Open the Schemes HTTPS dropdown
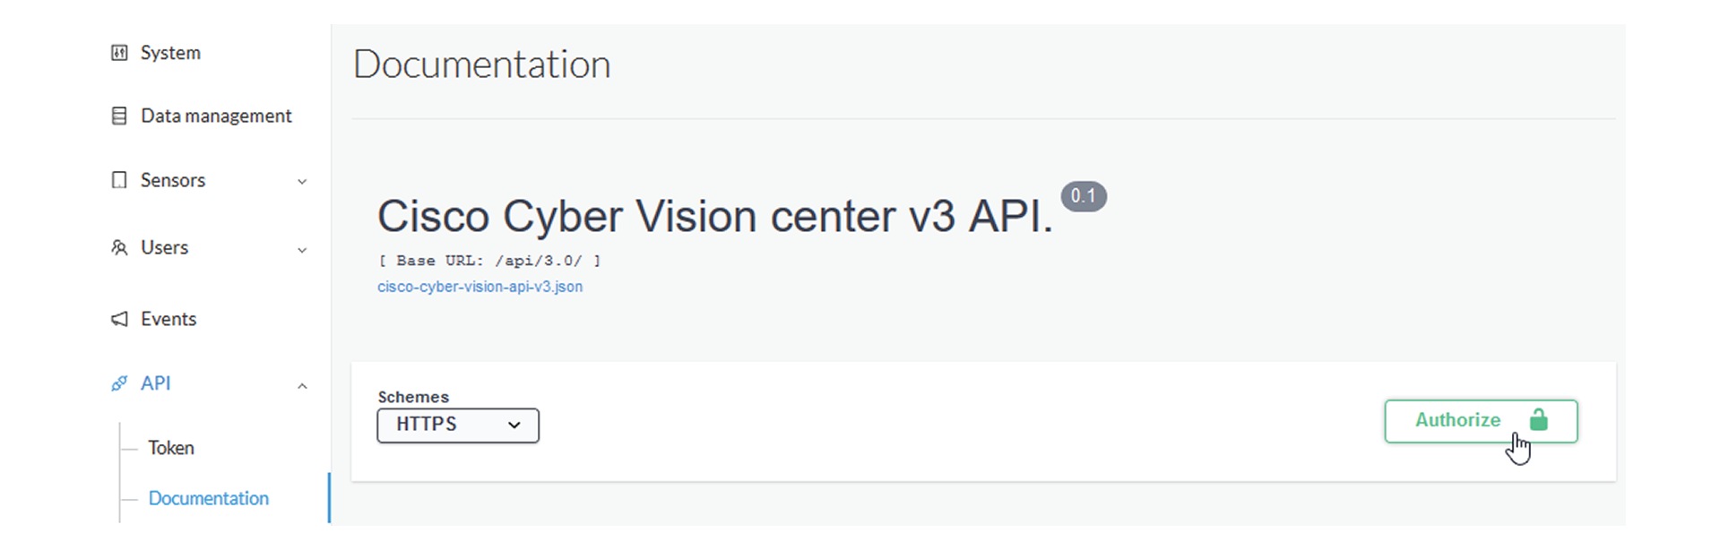The width and height of the screenshot is (1728, 550). [457, 425]
